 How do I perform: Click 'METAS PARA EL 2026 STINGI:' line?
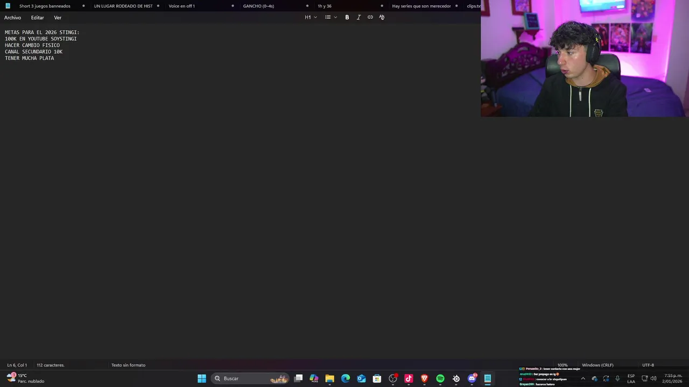42,32
